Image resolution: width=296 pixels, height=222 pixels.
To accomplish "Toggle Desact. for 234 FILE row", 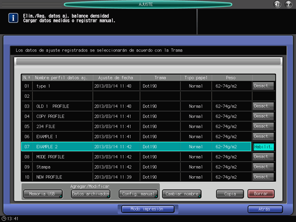I will point(263,126).
